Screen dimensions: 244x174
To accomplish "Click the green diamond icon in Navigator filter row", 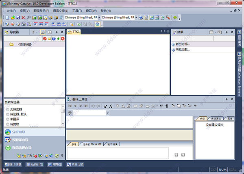I will [x=58, y=39].
